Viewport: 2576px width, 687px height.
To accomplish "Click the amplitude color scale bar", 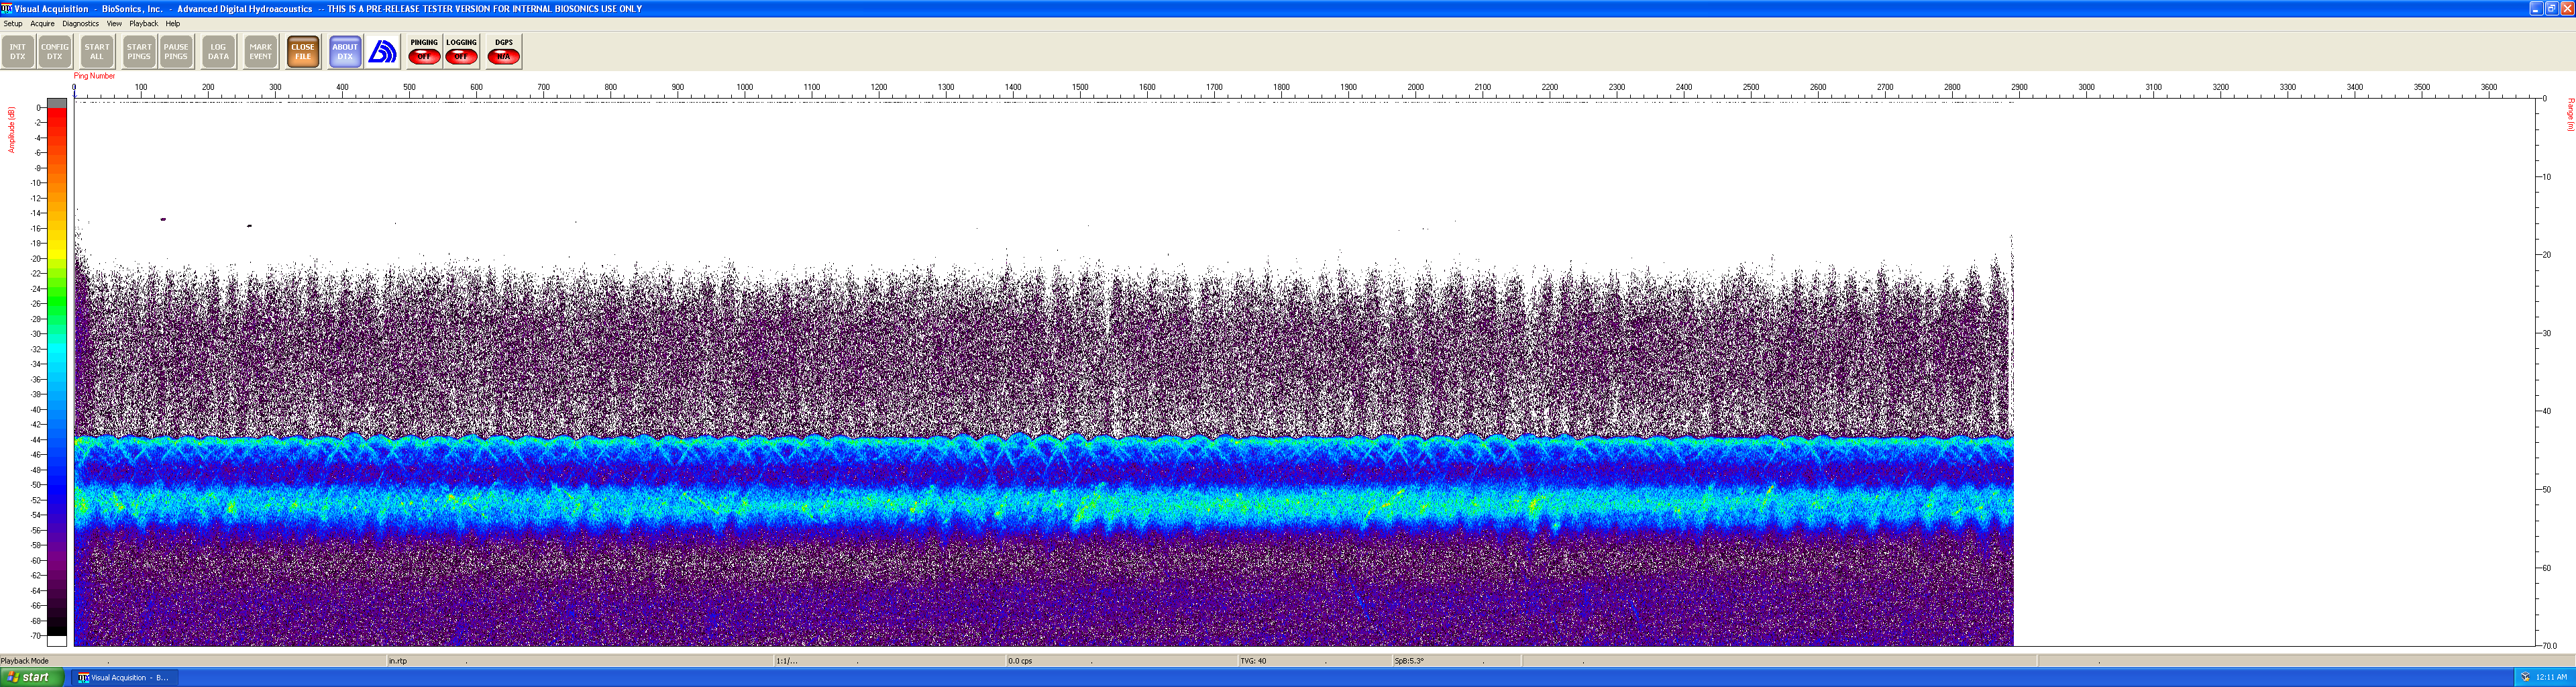I will 57,372.
